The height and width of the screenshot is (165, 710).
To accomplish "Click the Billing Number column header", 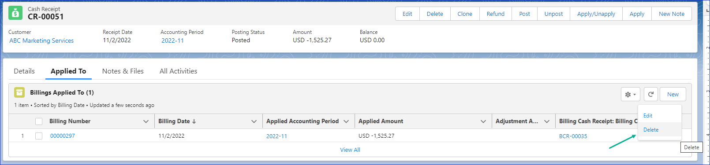I will coord(70,121).
